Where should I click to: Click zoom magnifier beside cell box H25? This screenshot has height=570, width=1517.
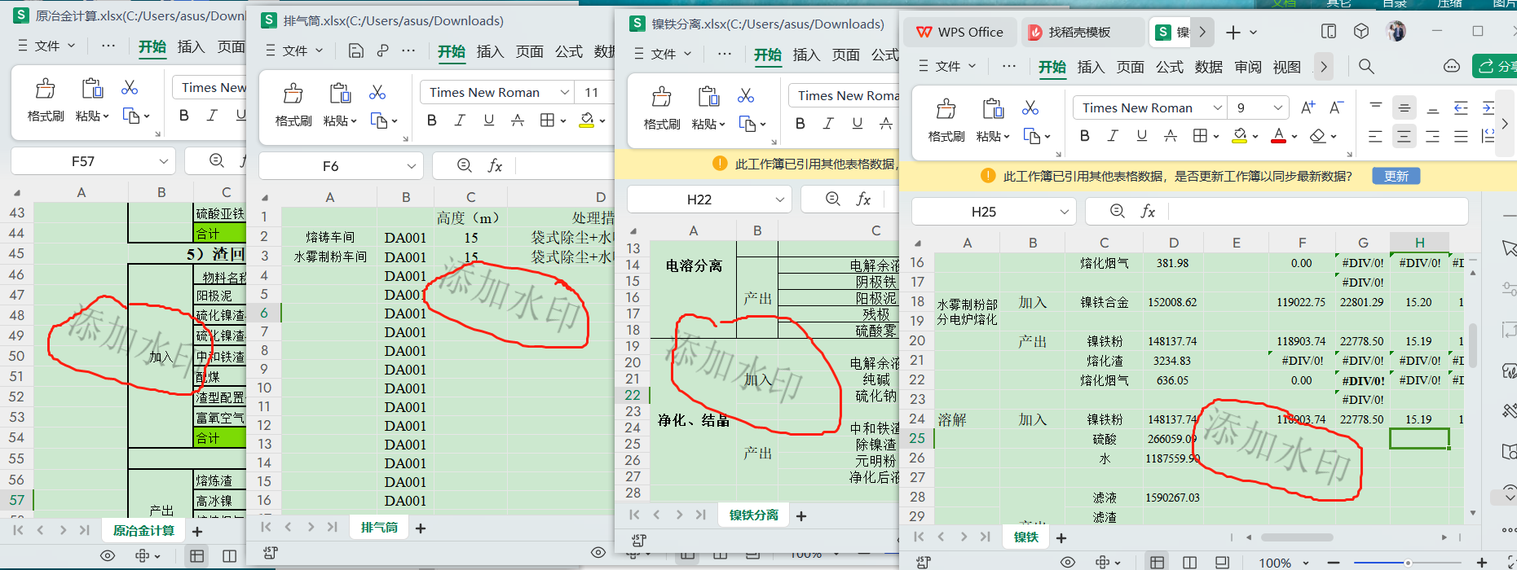point(1118,211)
